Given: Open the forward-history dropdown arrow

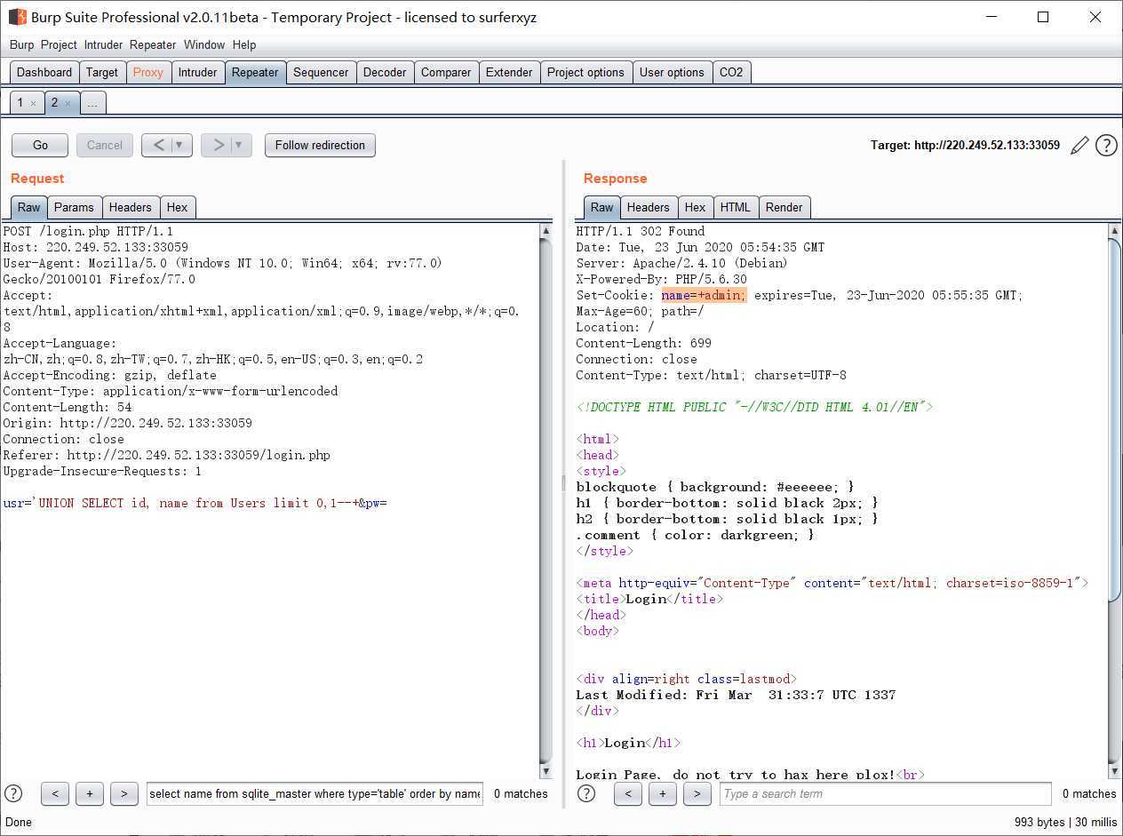Looking at the screenshot, I should tap(241, 145).
